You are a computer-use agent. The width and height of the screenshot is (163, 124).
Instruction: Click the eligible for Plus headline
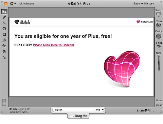coord(63,36)
